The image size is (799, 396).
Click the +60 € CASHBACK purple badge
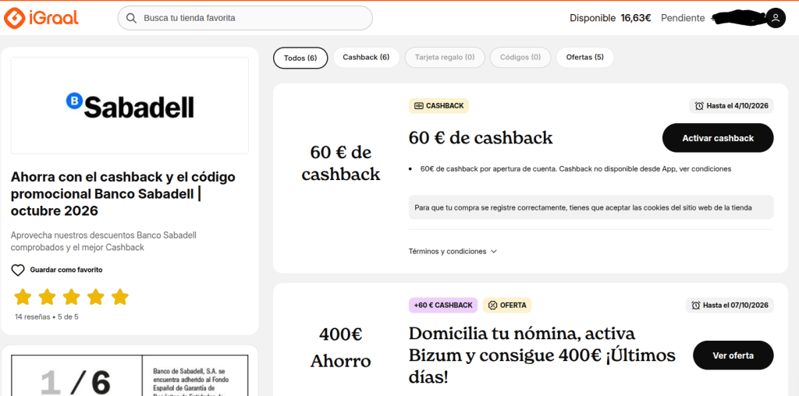tap(443, 306)
